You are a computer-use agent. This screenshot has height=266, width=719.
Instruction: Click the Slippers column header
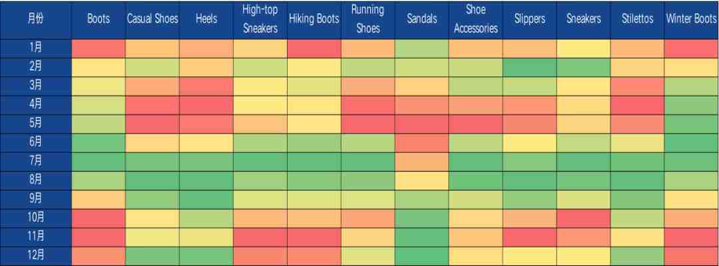[x=530, y=20]
